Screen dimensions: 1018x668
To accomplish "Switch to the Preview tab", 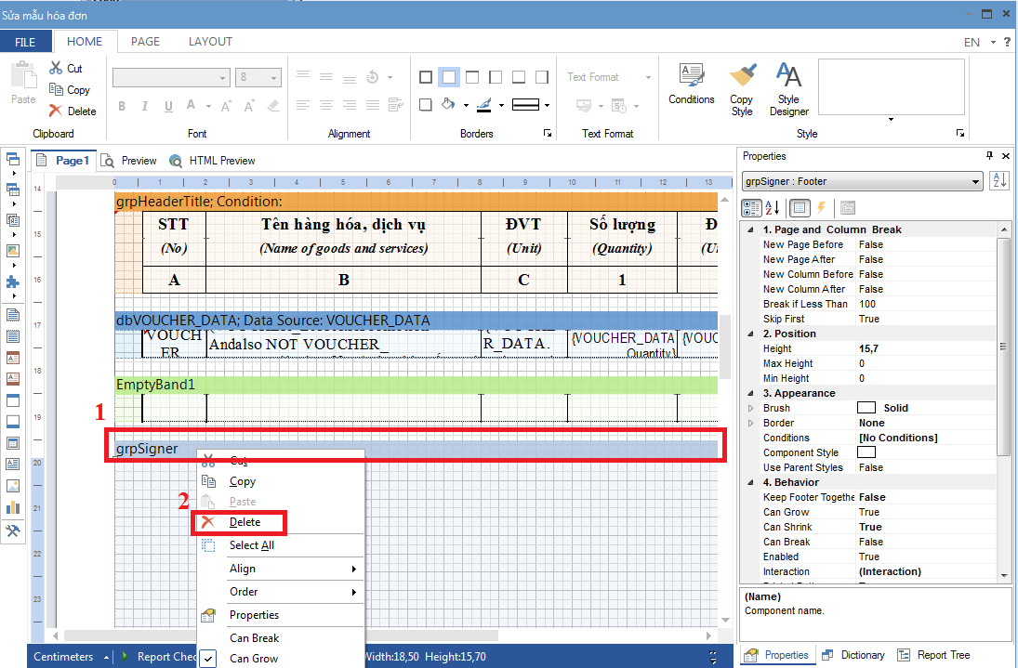I will click(x=128, y=161).
